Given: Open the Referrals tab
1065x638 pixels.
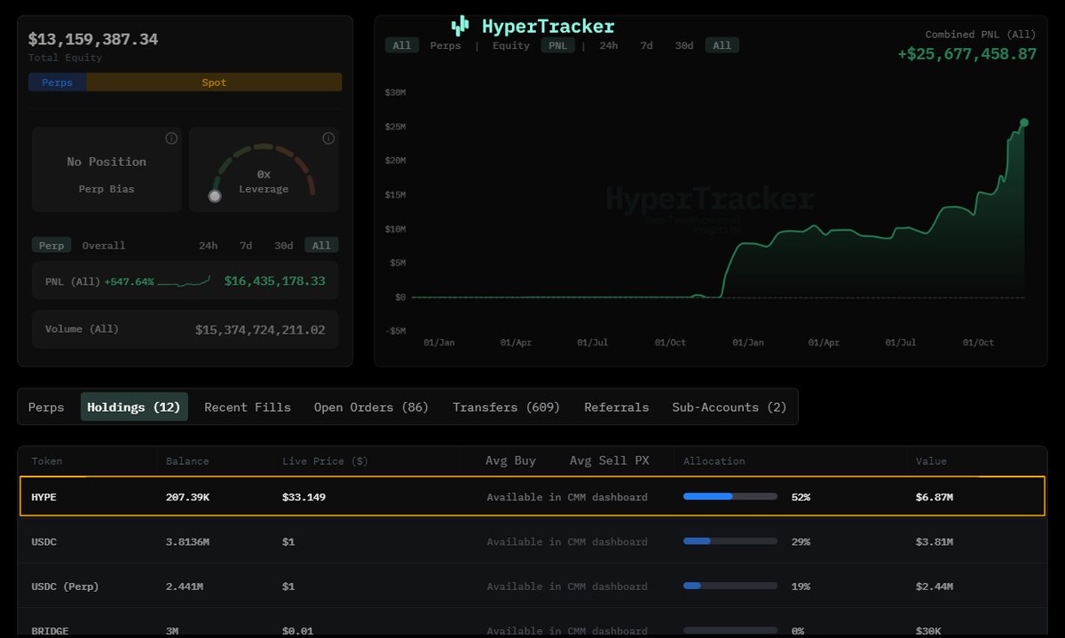Looking at the screenshot, I should coord(616,406).
